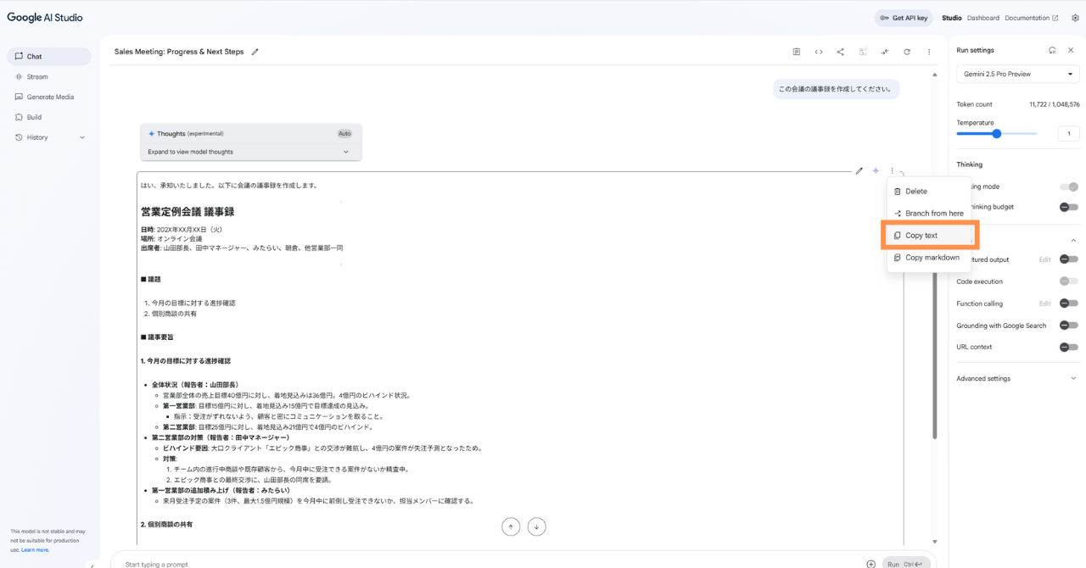Edit the prompt title using pencil icon
The width and height of the screenshot is (1086, 568).
point(255,52)
